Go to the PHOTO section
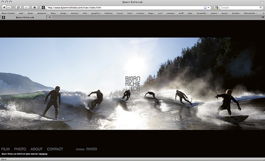265x161 pixels. click(x=20, y=149)
